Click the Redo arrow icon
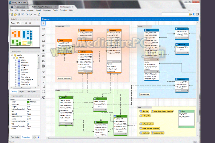 click(27, 14)
